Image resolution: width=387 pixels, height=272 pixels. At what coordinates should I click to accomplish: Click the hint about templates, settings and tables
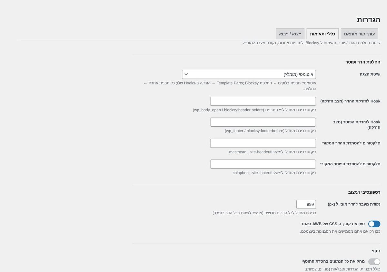342,269
